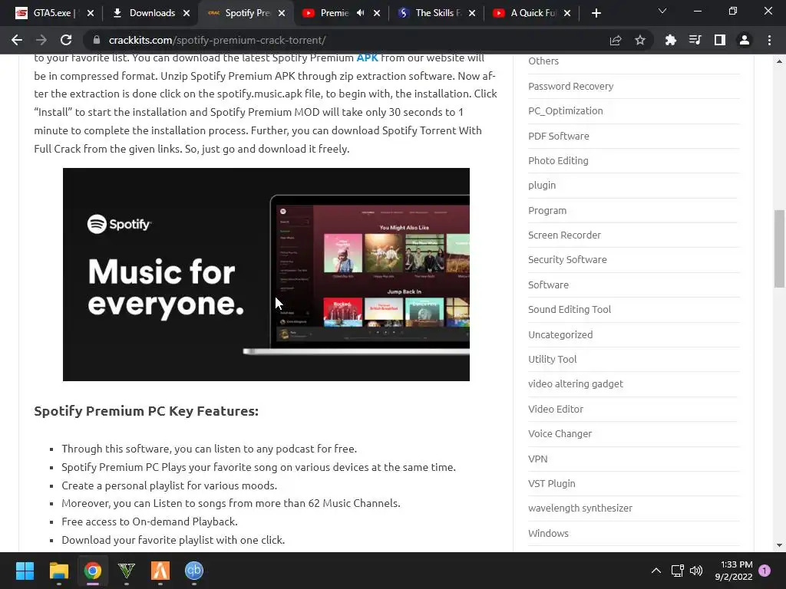This screenshot has width=786, height=589.
Task: Open the Sound Editing Tool category
Action: tap(570, 310)
